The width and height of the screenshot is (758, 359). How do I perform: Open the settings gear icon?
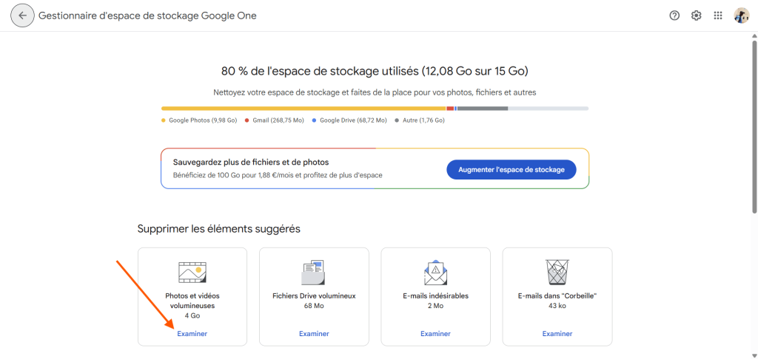click(696, 16)
